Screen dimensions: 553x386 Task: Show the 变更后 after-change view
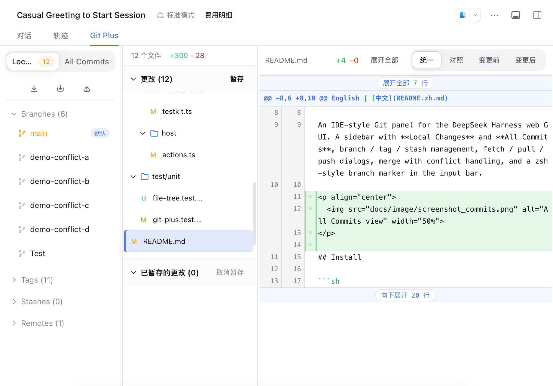(x=525, y=60)
